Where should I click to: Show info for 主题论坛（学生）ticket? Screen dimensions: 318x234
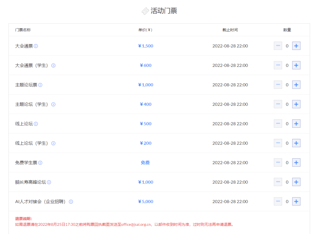pos(53,104)
